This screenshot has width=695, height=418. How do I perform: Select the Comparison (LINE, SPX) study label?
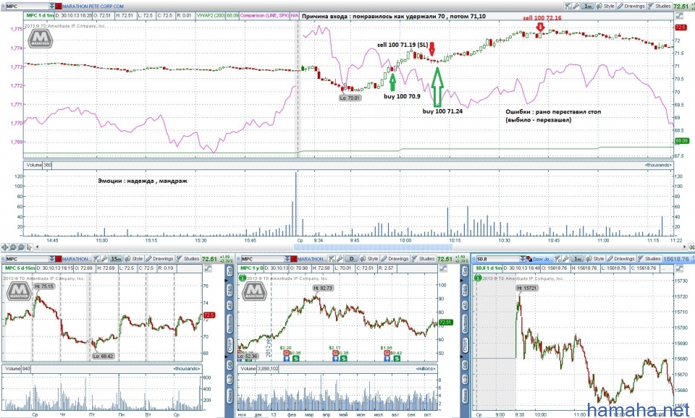(265, 15)
